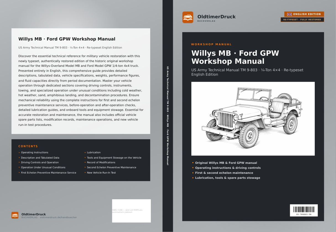336x232 pixels.
Task: Click the back cover subtitle line under the heading
Action: tap(70, 48)
